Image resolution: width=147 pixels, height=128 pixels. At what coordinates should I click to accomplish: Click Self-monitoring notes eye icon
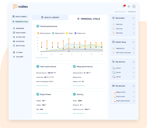tap(114, 53)
